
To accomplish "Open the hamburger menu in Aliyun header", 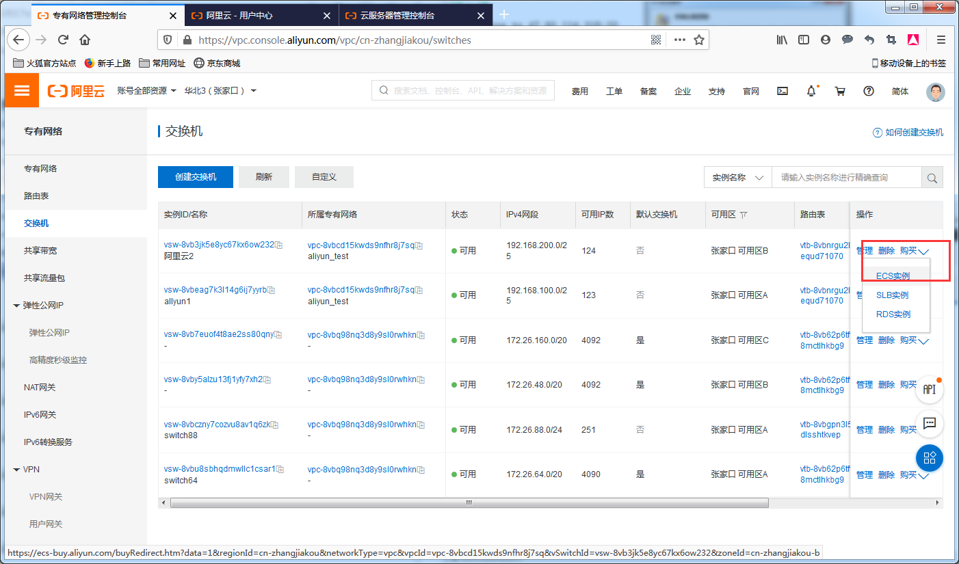I will pyautogui.click(x=22, y=91).
